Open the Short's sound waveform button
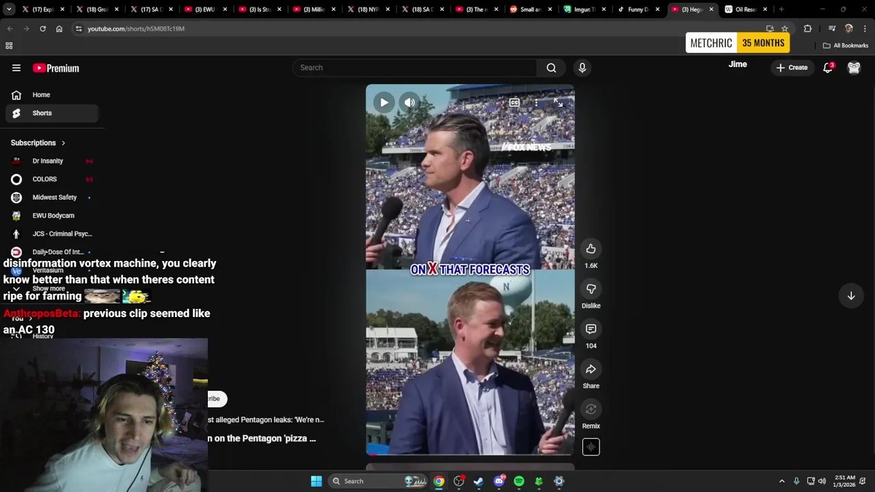The width and height of the screenshot is (875, 492). (x=591, y=447)
